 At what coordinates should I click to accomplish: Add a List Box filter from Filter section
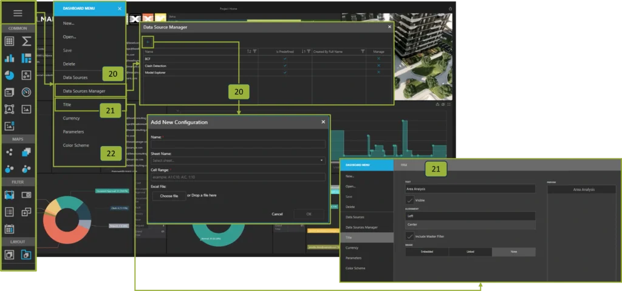(x=10, y=212)
